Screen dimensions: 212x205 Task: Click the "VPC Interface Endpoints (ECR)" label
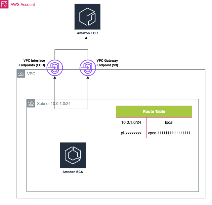pos(34,63)
